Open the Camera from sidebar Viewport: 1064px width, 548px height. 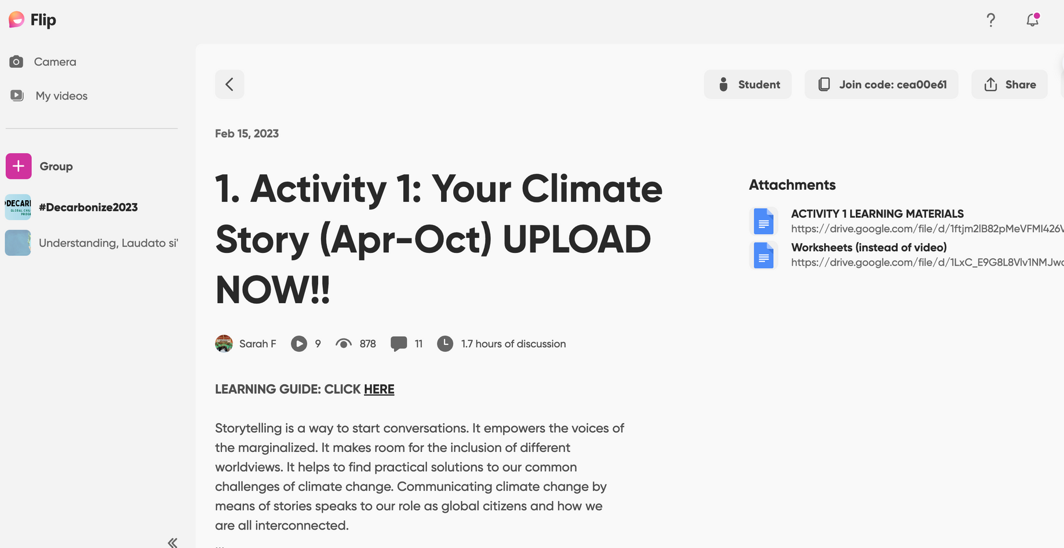(x=43, y=62)
